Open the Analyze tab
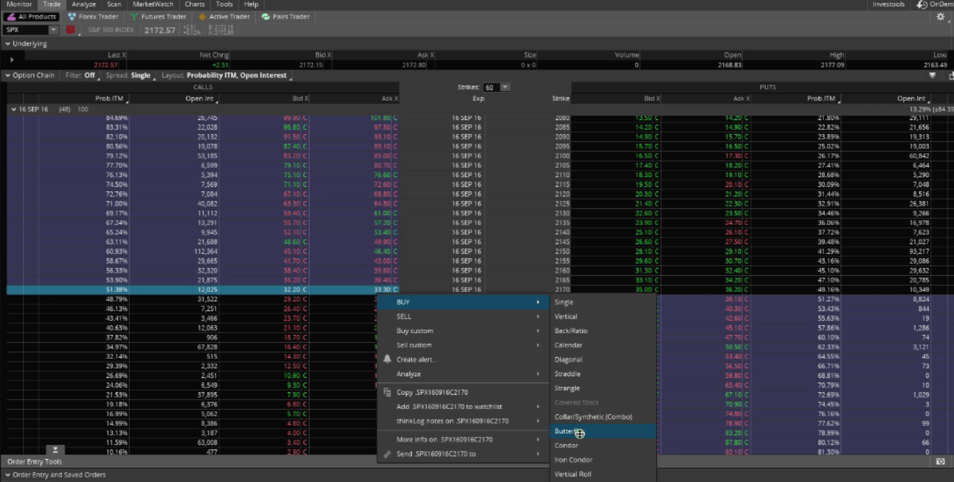 tap(84, 4)
